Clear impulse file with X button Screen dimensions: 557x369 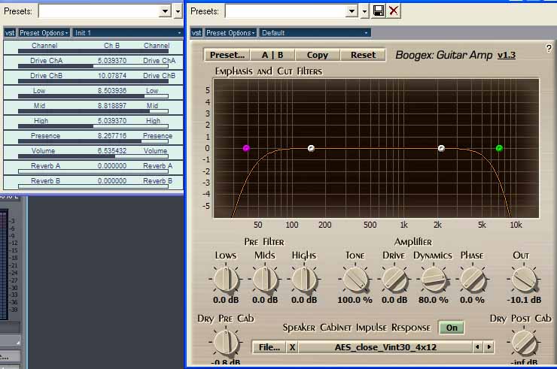[292, 347]
